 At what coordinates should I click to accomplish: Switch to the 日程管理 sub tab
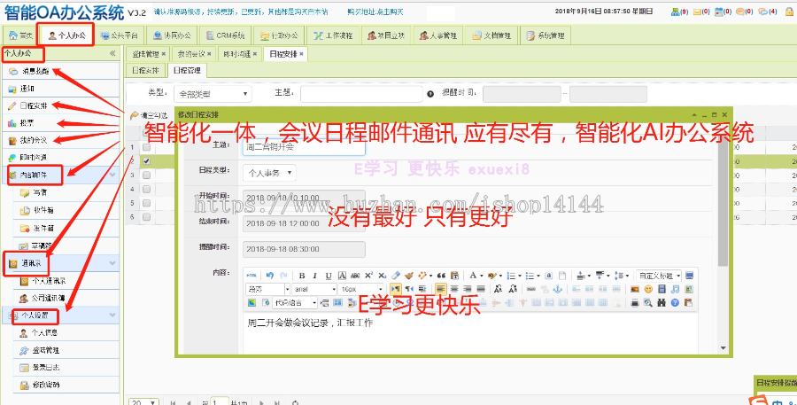coord(187,71)
